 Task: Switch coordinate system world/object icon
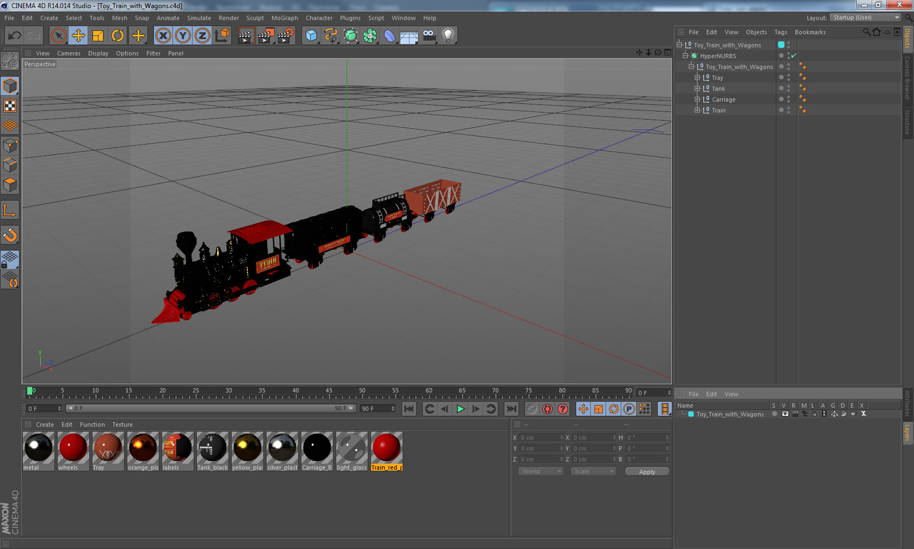coord(222,36)
